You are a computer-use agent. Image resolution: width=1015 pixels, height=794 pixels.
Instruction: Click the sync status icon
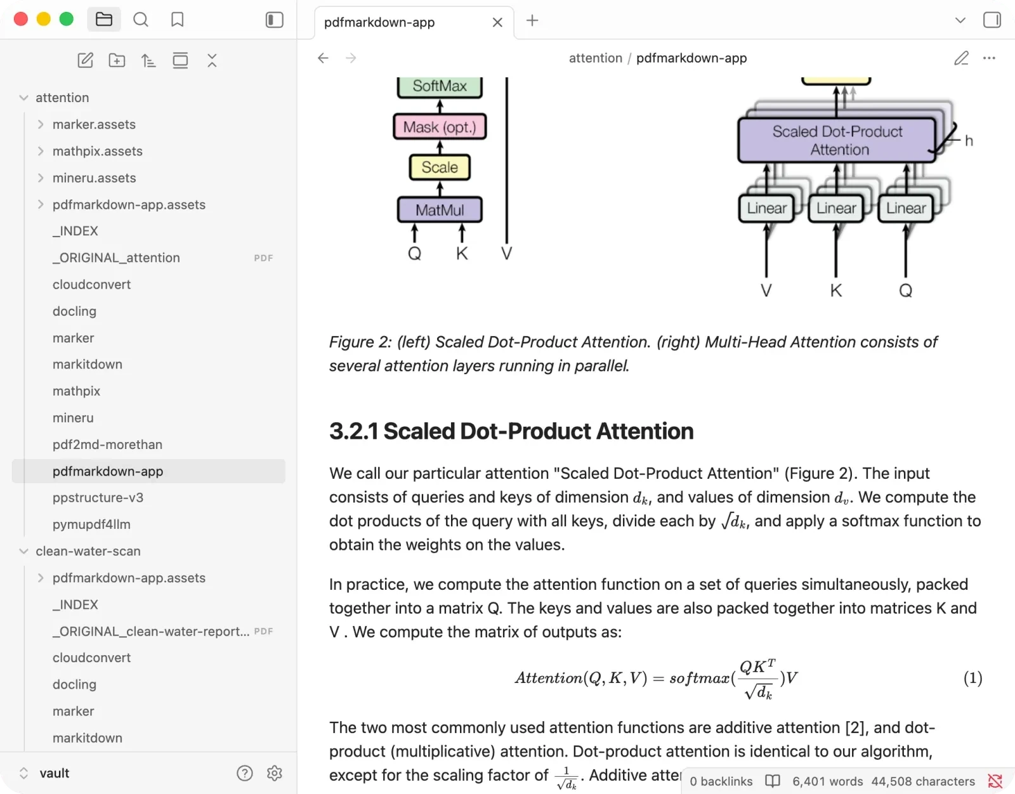[995, 781]
